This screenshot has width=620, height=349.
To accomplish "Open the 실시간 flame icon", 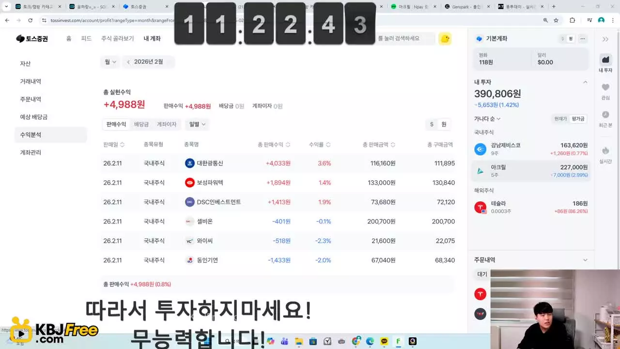I will click(x=605, y=151).
